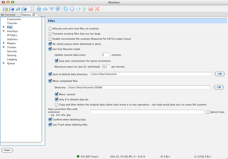The height and width of the screenshot is (159, 228).
Task: Click the move completed files Directory field
Action: click(x=139, y=87)
